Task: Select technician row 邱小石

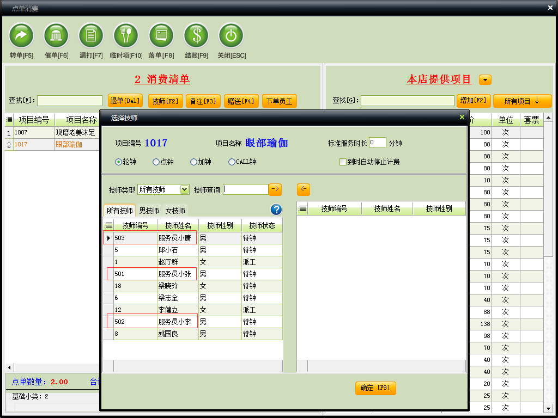Action: tap(193, 250)
